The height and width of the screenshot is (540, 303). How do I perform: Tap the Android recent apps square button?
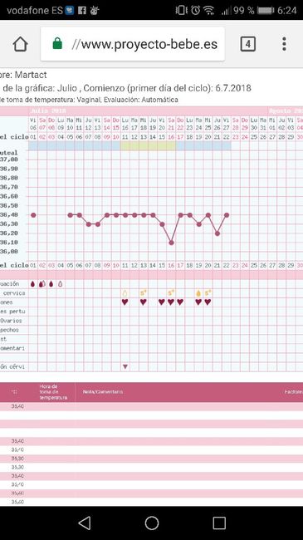point(219,523)
